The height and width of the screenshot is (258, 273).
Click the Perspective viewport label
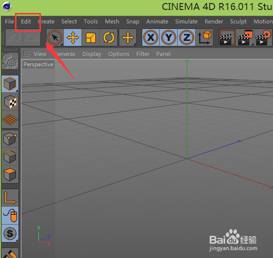38,64
